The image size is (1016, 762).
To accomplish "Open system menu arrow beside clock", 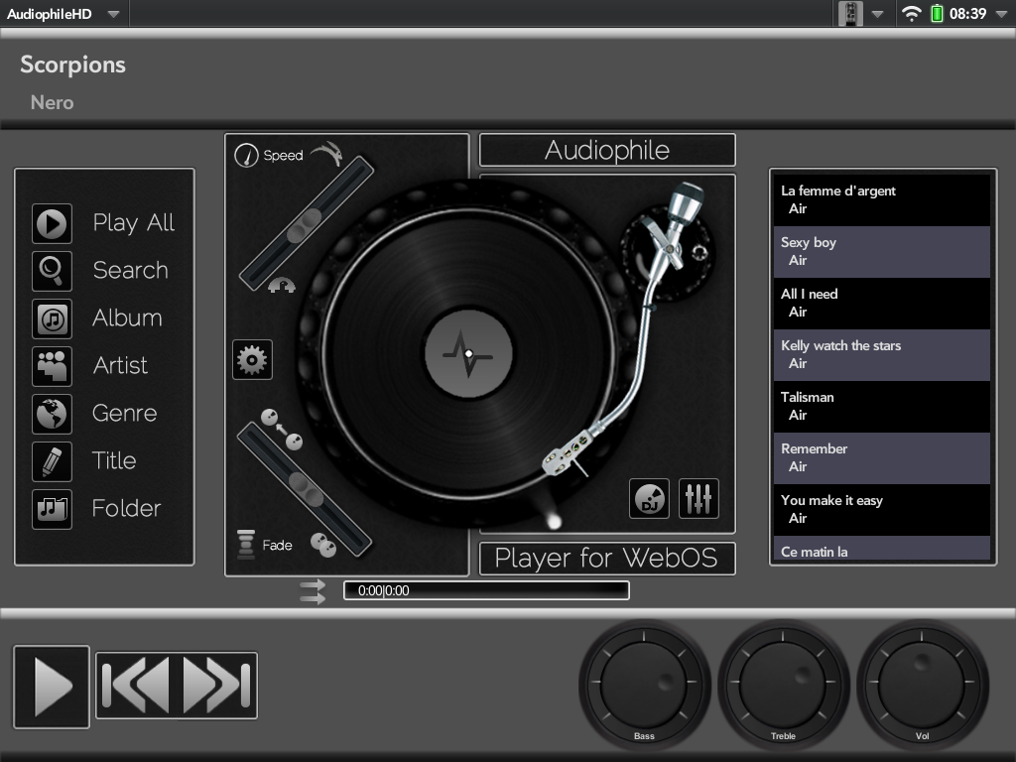I will [1001, 14].
